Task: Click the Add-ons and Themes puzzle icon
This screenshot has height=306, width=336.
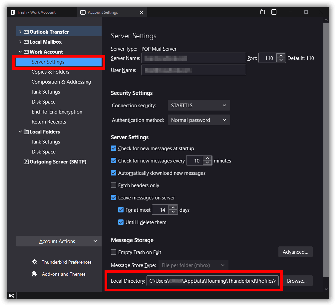Action: (x=35, y=274)
